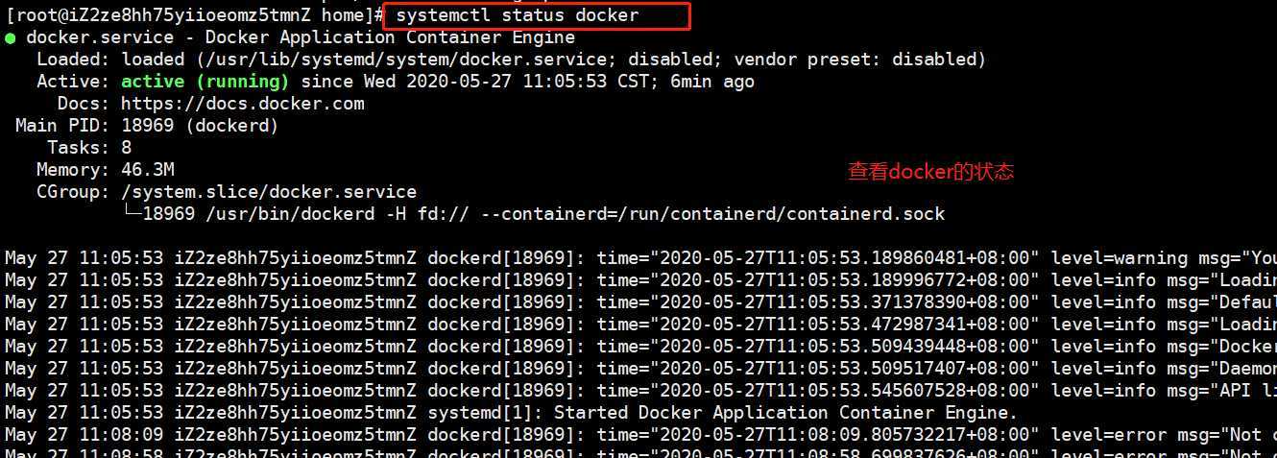Image resolution: width=1277 pixels, height=458 pixels.
Task: Click the https://docs.docker.com link
Action: 243,104
